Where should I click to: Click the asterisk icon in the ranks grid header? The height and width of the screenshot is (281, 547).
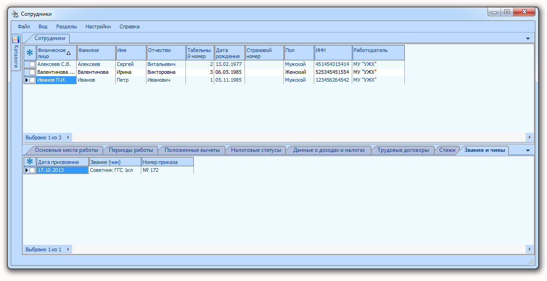click(30, 162)
